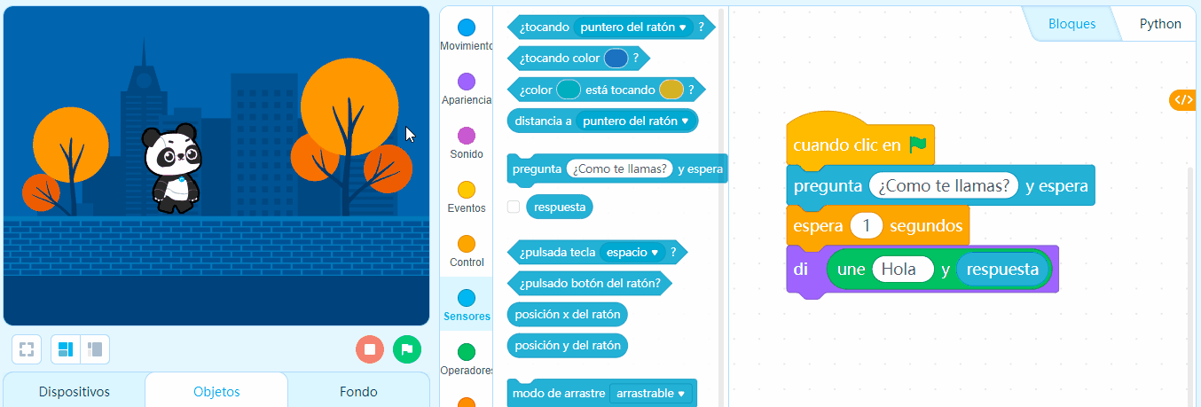Click the palette pregunta text field
The width and height of the screenshot is (1201, 407).
(x=620, y=168)
